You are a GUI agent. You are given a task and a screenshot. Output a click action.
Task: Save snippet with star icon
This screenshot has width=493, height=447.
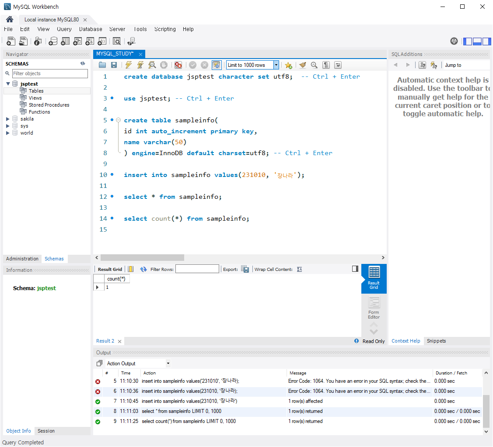(x=288, y=65)
